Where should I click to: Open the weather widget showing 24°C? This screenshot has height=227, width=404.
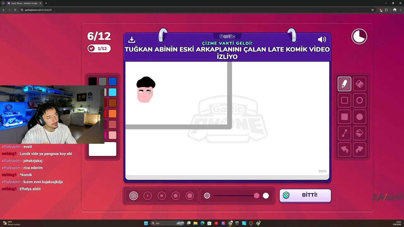click(x=12, y=223)
